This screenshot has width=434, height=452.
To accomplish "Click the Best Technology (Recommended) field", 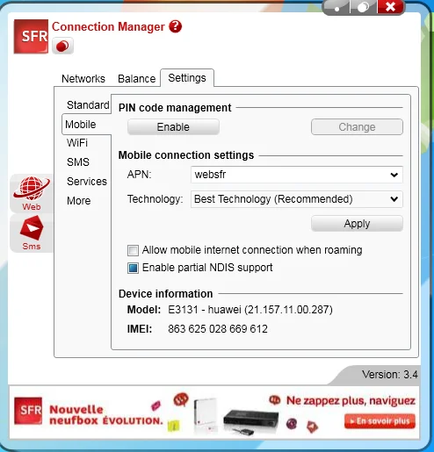I will pyautogui.click(x=297, y=199).
